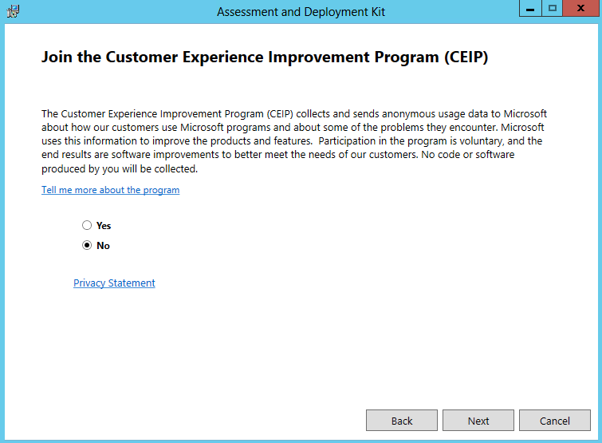Click the 'Assessment and Deployment Kit' title text
The height and width of the screenshot is (443, 602).
pos(301,12)
